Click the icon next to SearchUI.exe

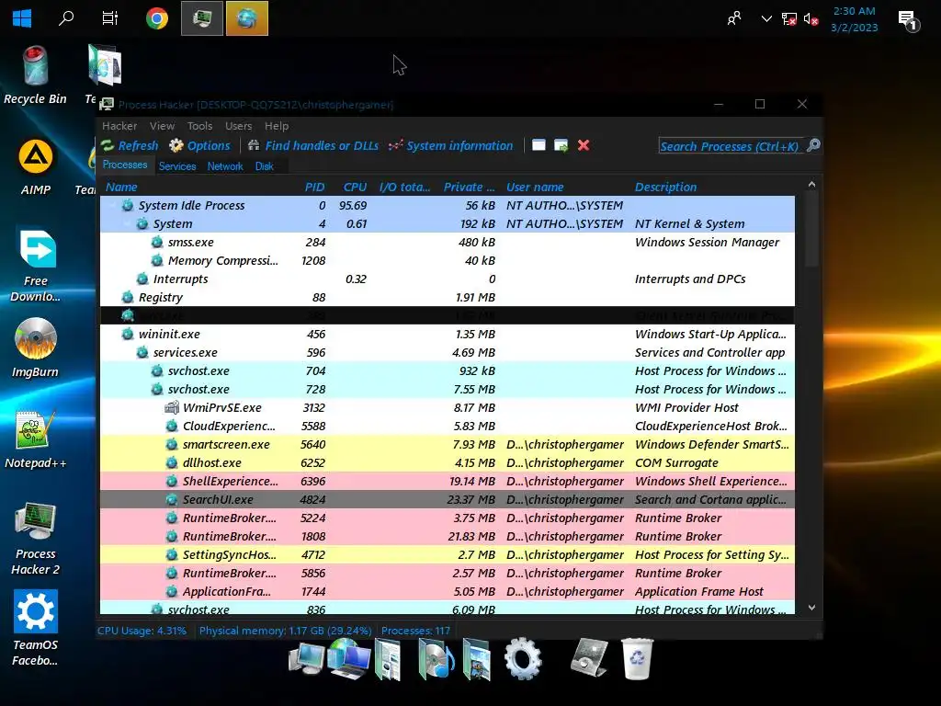[x=172, y=499]
